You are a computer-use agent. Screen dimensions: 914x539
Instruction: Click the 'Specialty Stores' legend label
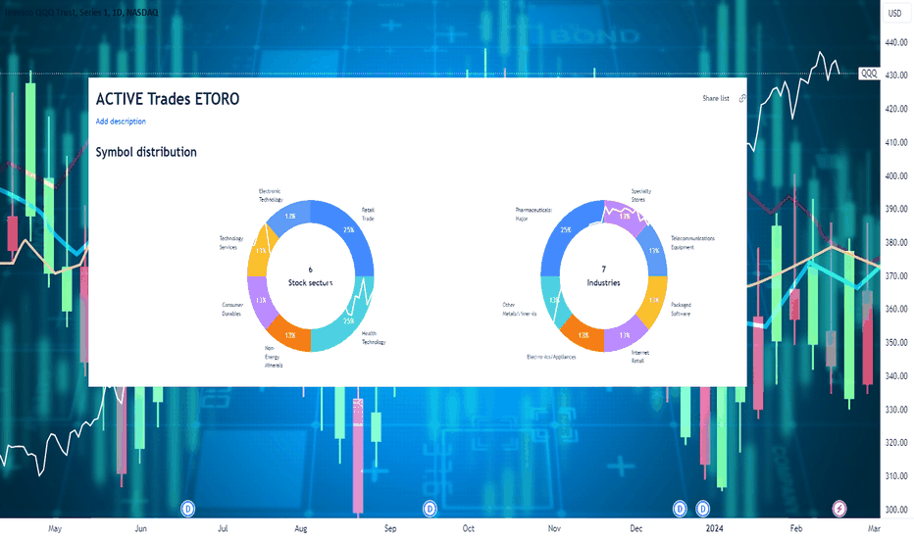pos(641,195)
